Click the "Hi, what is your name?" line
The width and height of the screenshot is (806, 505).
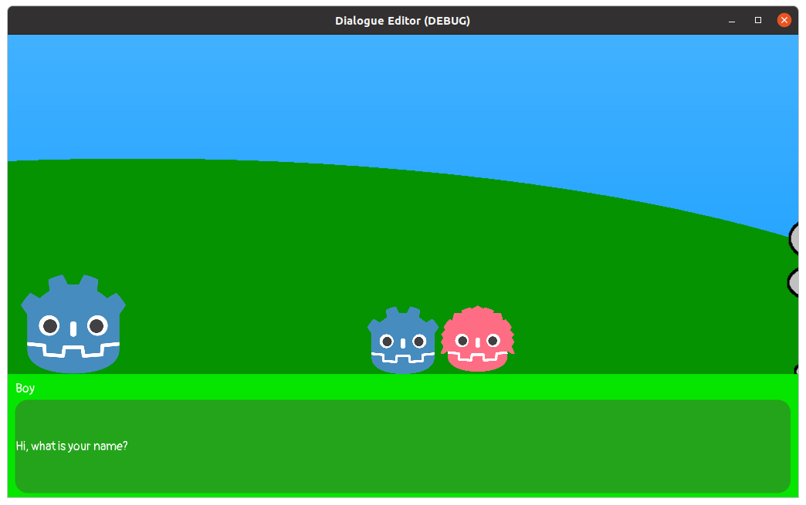[72, 446]
